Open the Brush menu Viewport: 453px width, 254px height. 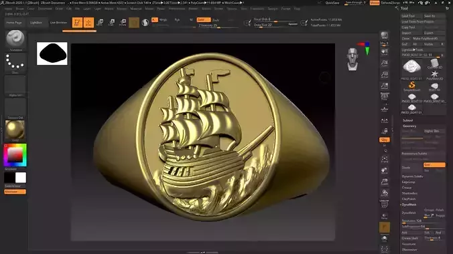pyautogui.click(x=19, y=9)
